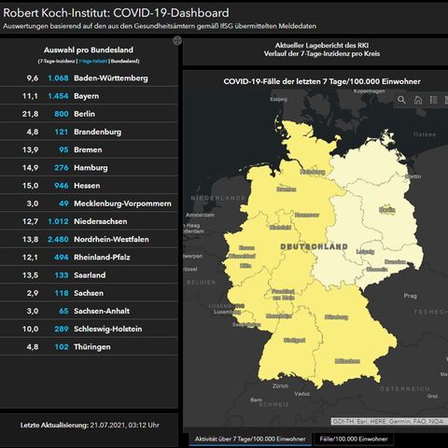Screen dimensions: 448x448
Task: Expand the Bundesland panel to fullscreen
Action: click(177, 40)
